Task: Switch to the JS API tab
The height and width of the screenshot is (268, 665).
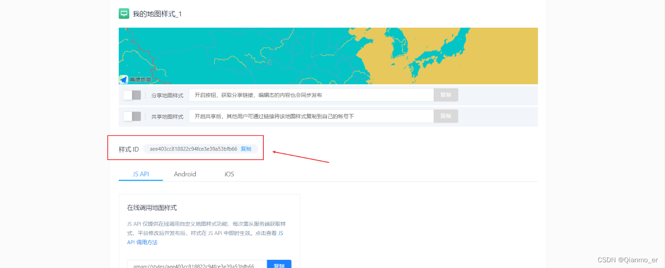Action: [x=141, y=174]
